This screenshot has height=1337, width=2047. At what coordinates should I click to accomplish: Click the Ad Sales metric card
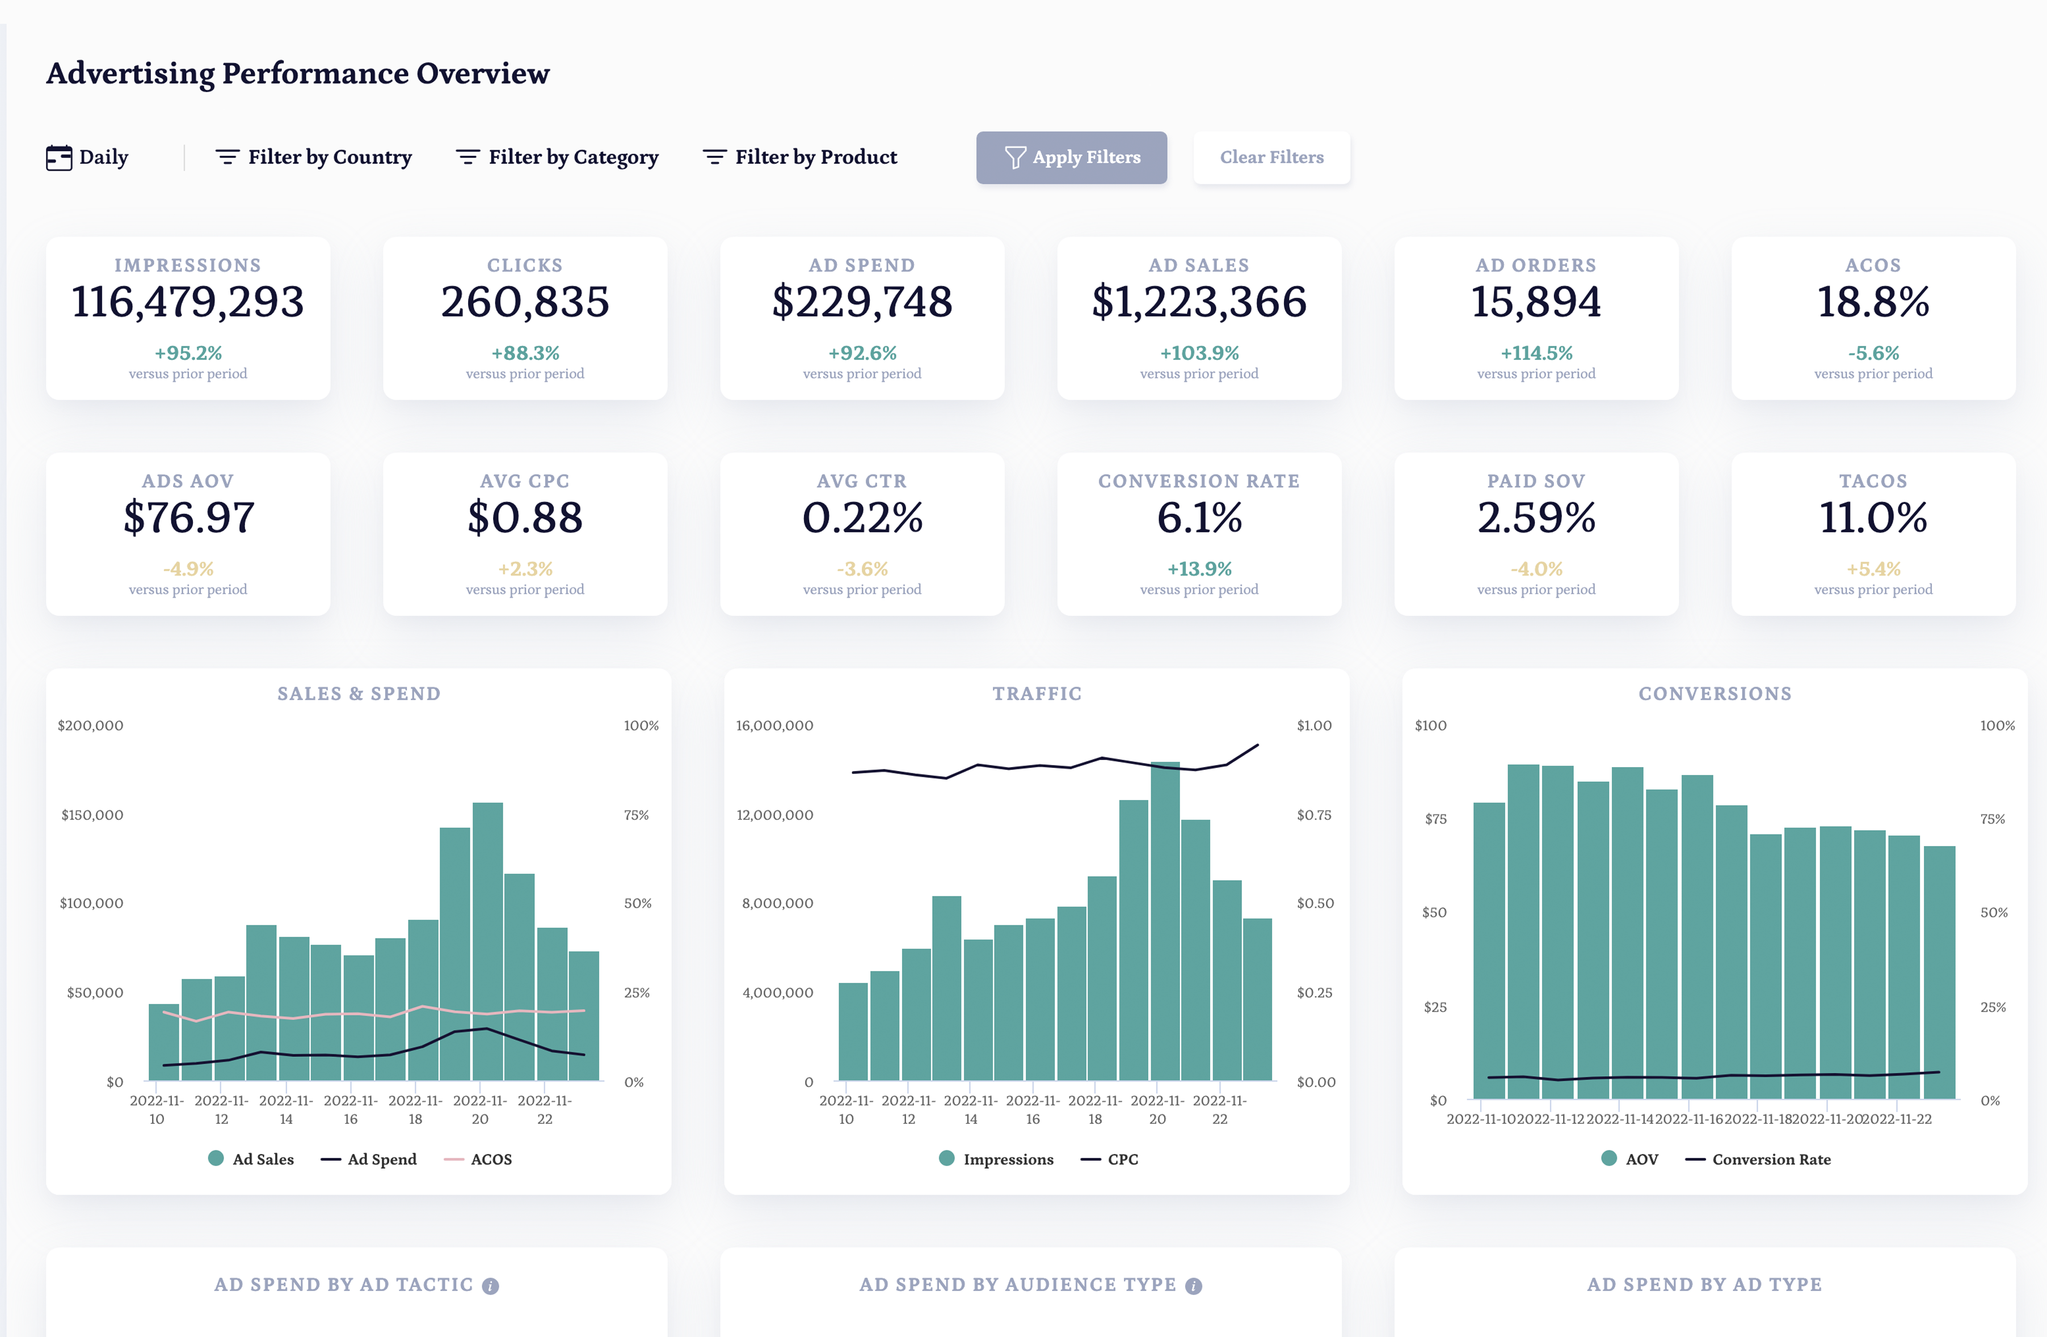click(x=1198, y=318)
